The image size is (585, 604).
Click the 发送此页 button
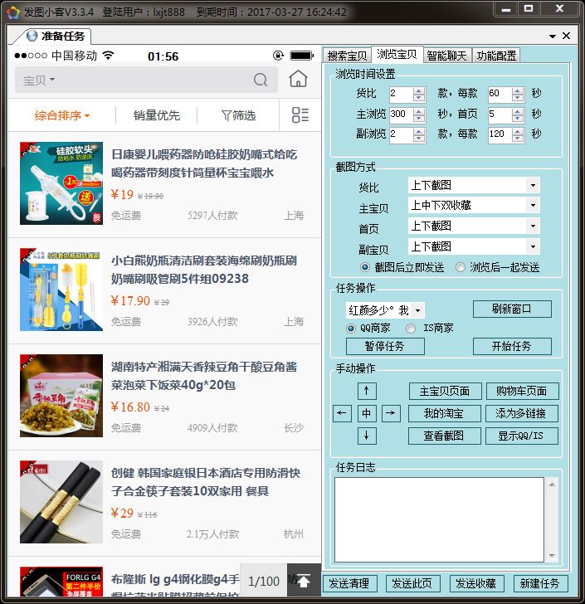(x=412, y=583)
